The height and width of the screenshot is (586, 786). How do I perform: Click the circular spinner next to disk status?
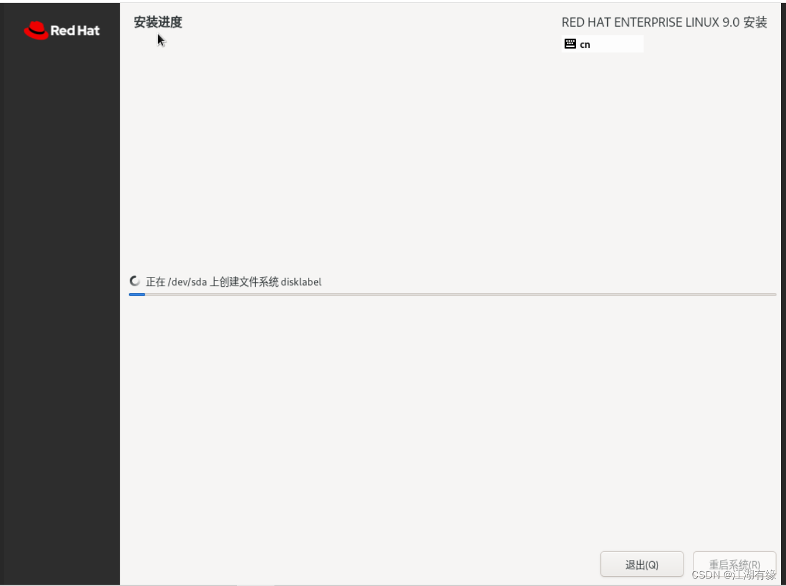pyautogui.click(x=135, y=281)
